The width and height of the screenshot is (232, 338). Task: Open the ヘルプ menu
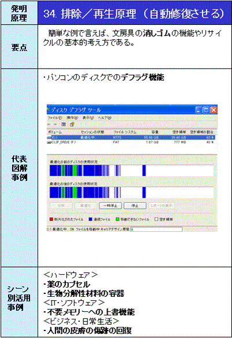[x=105, y=118]
